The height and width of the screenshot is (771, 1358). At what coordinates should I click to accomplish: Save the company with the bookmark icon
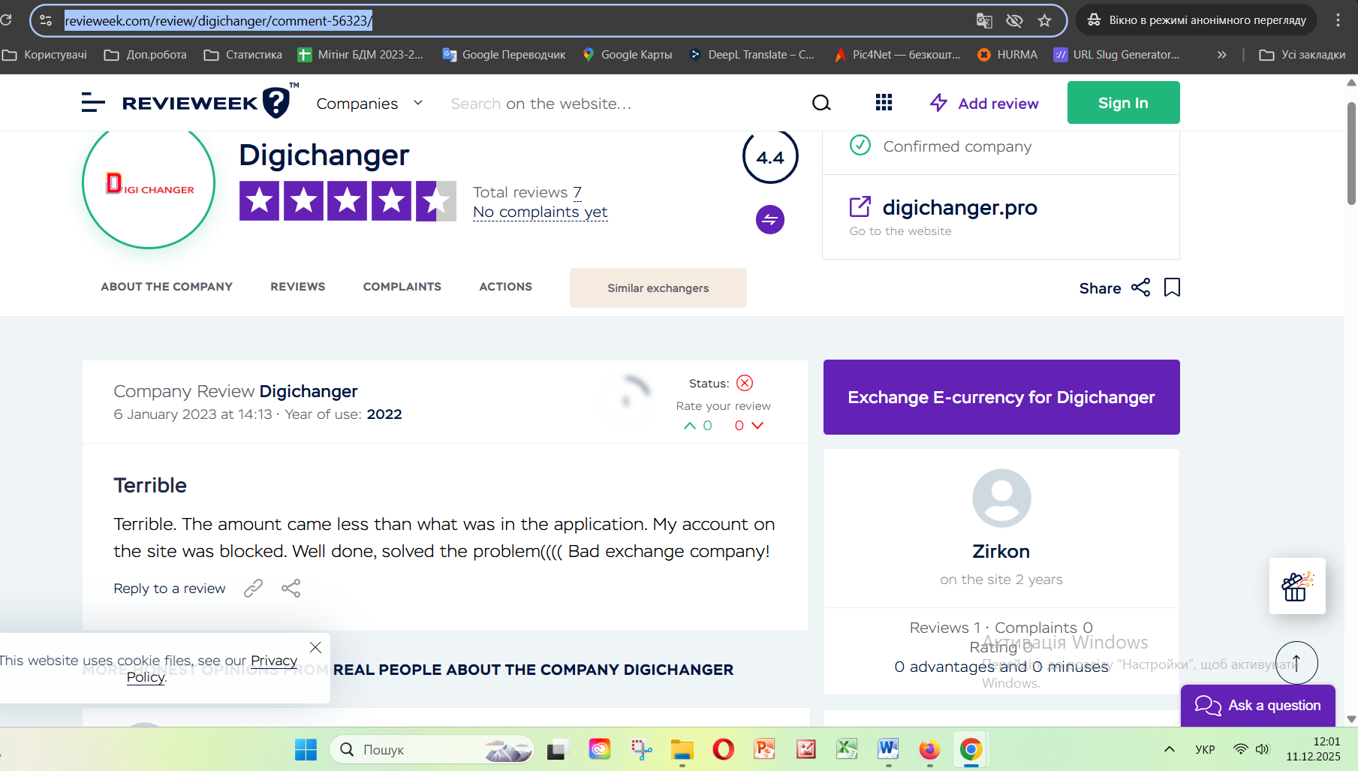click(x=1172, y=288)
